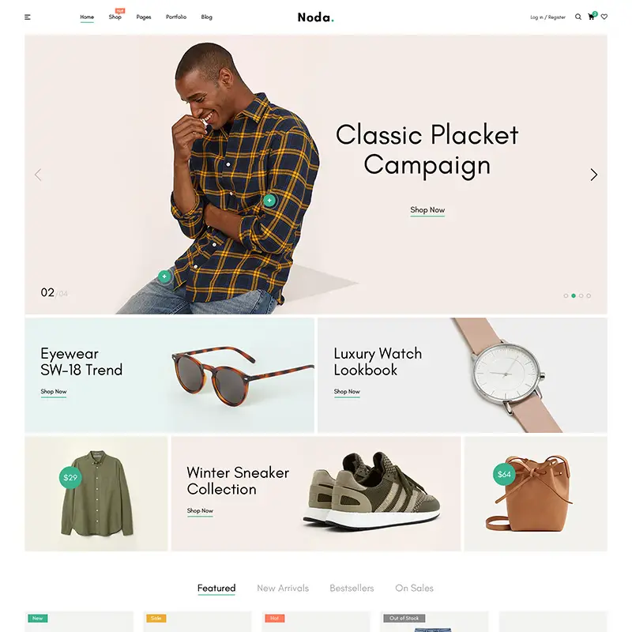Click the Noda logo
Image resolution: width=632 pixels, height=632 pixels.
315,17
